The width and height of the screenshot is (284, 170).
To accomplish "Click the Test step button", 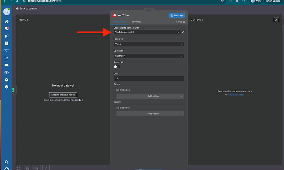I will click(176, 16).
